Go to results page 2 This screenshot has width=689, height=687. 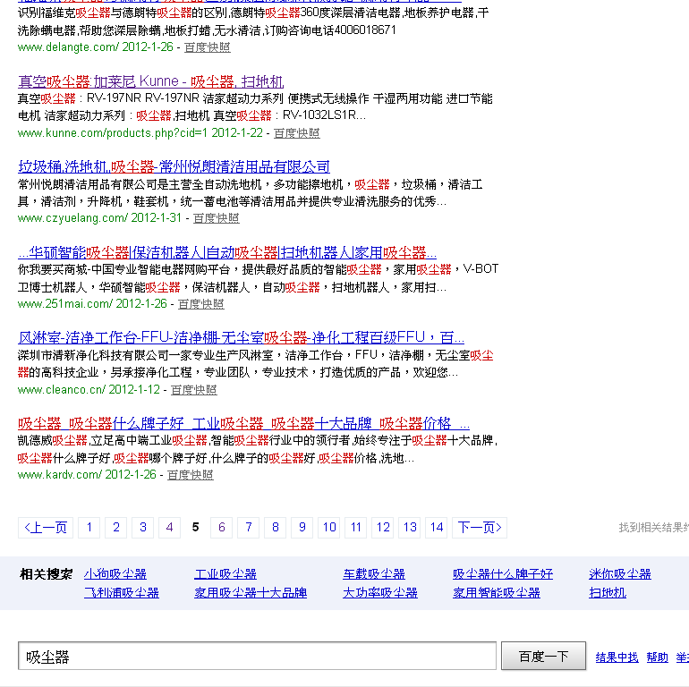coord(116,528)
